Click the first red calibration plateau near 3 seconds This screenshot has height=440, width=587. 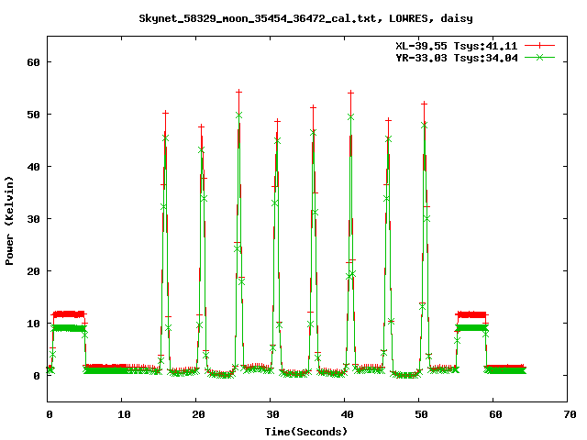point(69,313)
